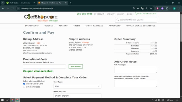Click the ESP language indicator
The height and width of the screenshot is (102, 182).
(x=163, y=100)
